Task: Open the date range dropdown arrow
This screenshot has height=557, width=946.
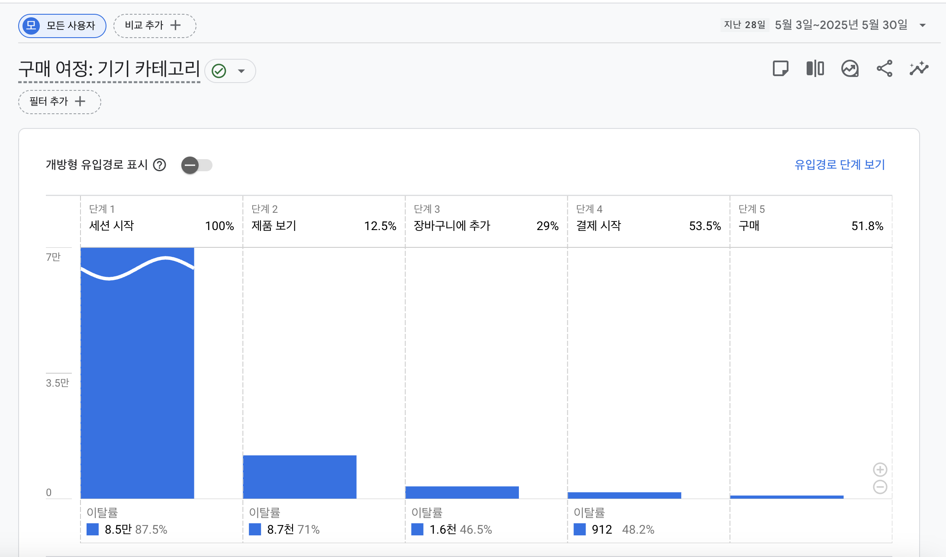Action: click(922, 25)
